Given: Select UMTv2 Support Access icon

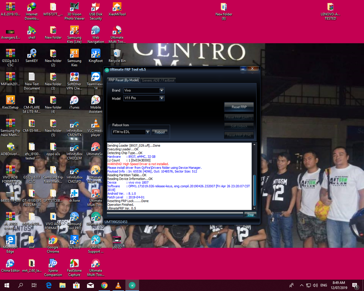Looking at the screenshot, I should point(96,244).
